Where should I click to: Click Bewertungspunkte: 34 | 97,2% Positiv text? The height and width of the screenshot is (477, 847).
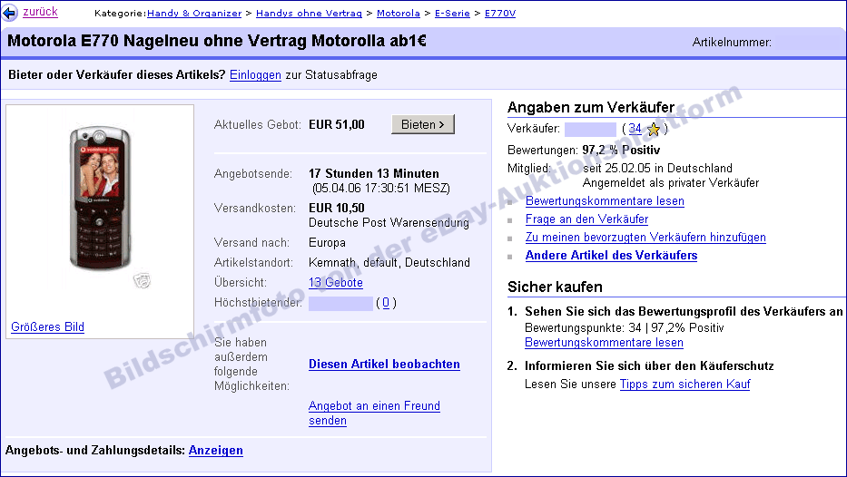tap(624, 328)
